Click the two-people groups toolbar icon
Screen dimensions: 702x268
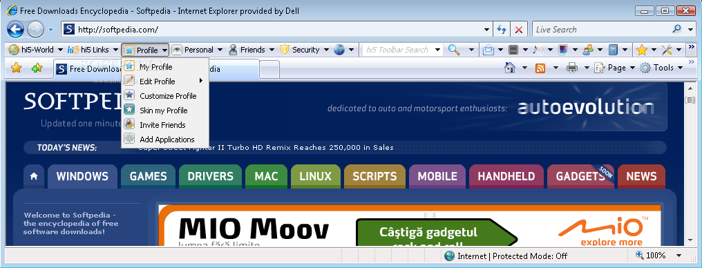click(x=587, y=50)
